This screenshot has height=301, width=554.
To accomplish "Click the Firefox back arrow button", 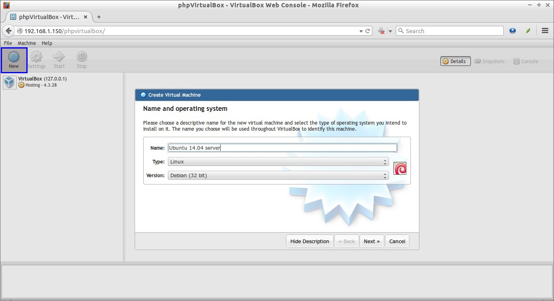I will pos(9,31).
